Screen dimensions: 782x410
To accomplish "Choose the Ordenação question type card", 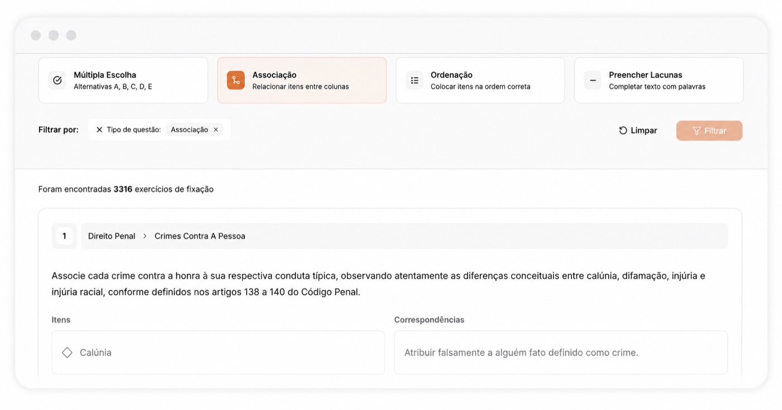I will coord(480,80).
